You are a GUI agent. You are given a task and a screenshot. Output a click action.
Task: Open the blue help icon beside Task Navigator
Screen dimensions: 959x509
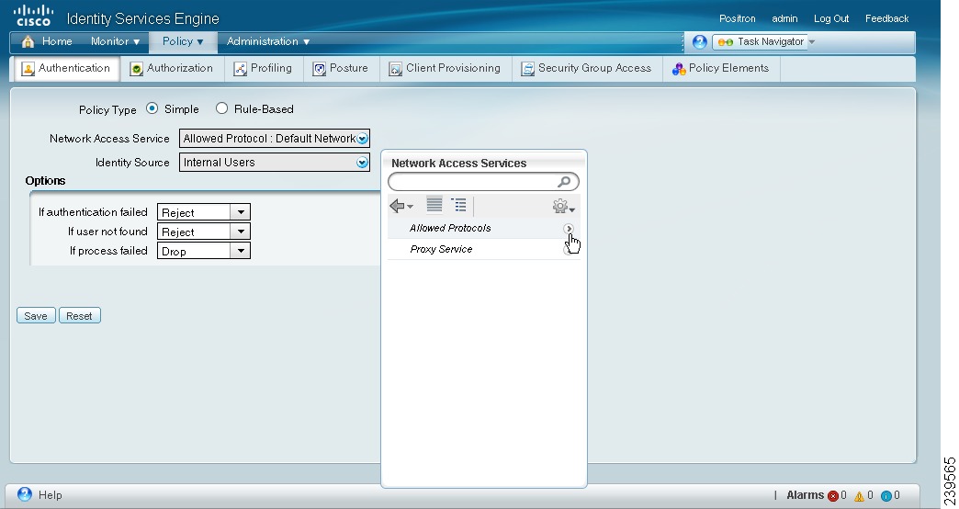point(700,41)
